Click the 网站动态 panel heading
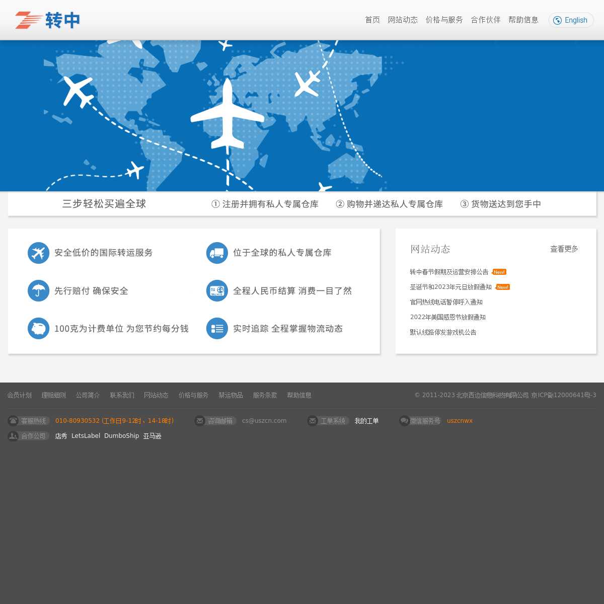 (x=430, y=249)
